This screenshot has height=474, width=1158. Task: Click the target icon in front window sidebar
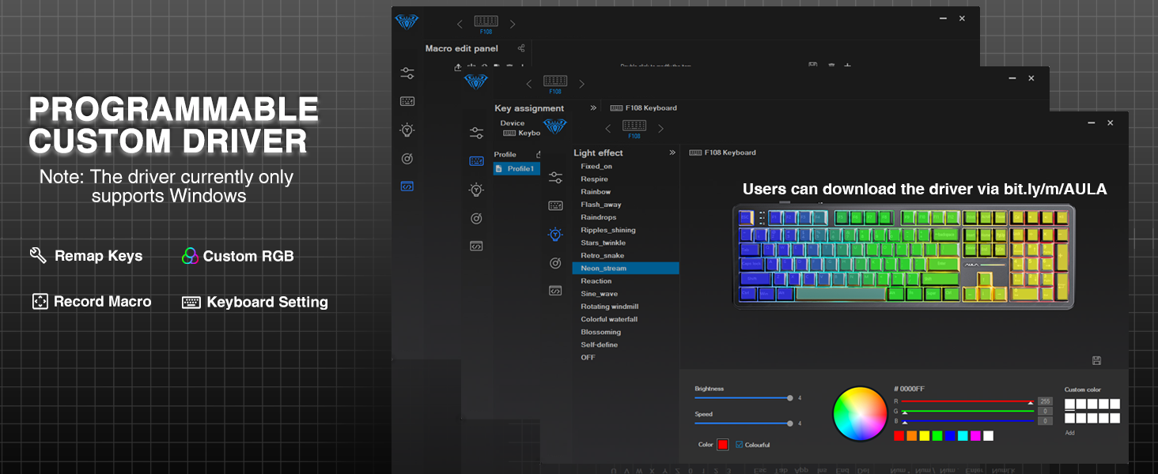[555, 262]
